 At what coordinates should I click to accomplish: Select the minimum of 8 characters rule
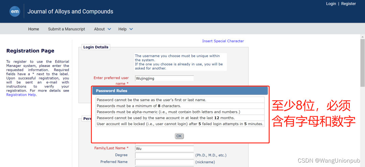(x=180, y=106)
